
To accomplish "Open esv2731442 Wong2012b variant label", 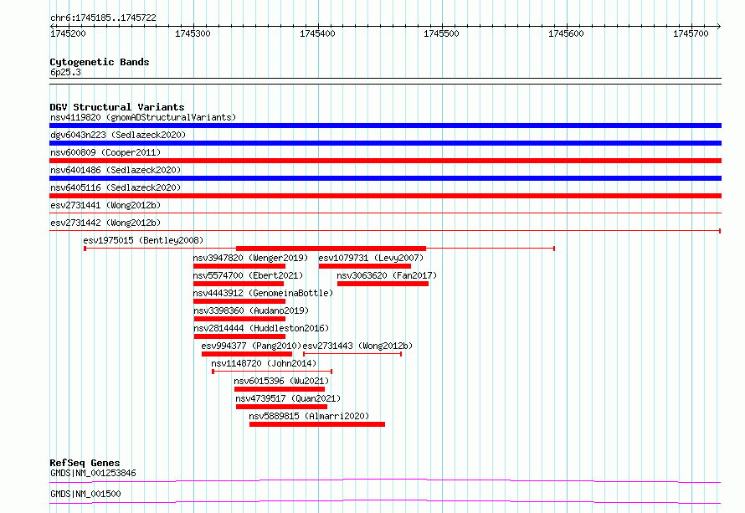I will click(x=105, y=223).
